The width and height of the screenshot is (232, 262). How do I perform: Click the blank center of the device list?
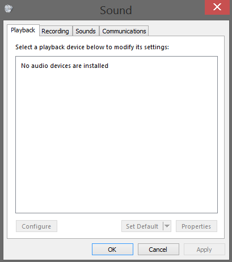tap(116, 140)
